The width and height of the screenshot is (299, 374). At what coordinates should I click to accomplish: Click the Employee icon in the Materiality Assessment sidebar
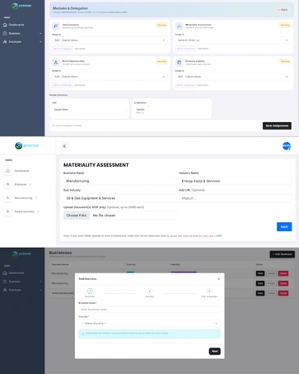pyautogui.click(x=7, y=184)
